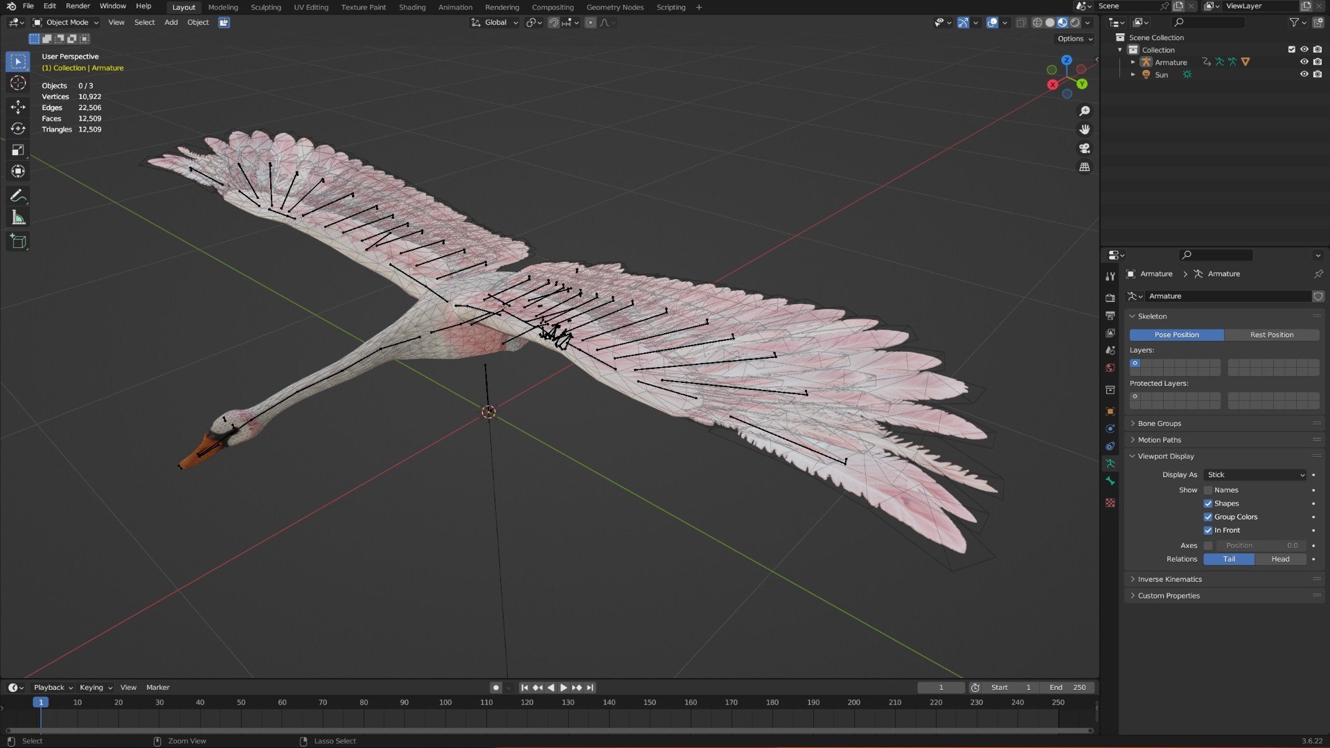The image size is (1330, 748).
Task: Open the Render properties tab
Action: [x=1110, y=298]
